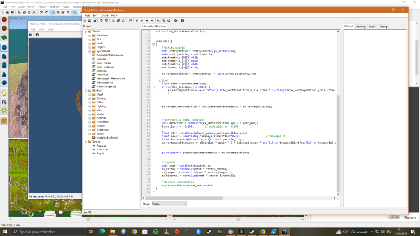Select the cone primitive in left toolbar

5,73
